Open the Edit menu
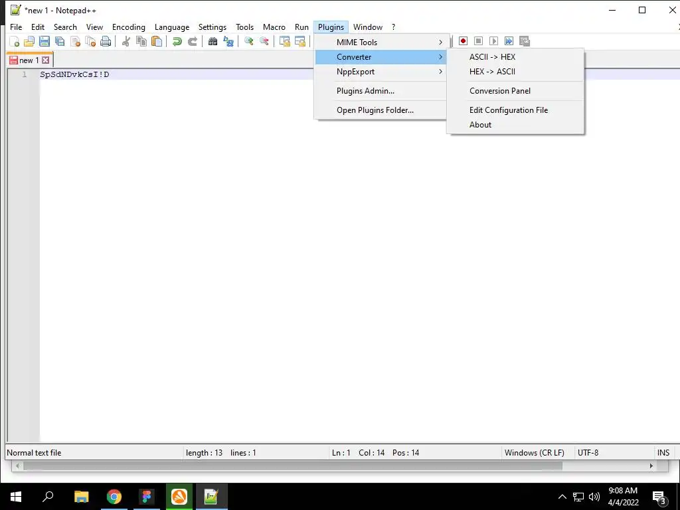680x510 pixels. pyautogui.click(x=38, y=27)
